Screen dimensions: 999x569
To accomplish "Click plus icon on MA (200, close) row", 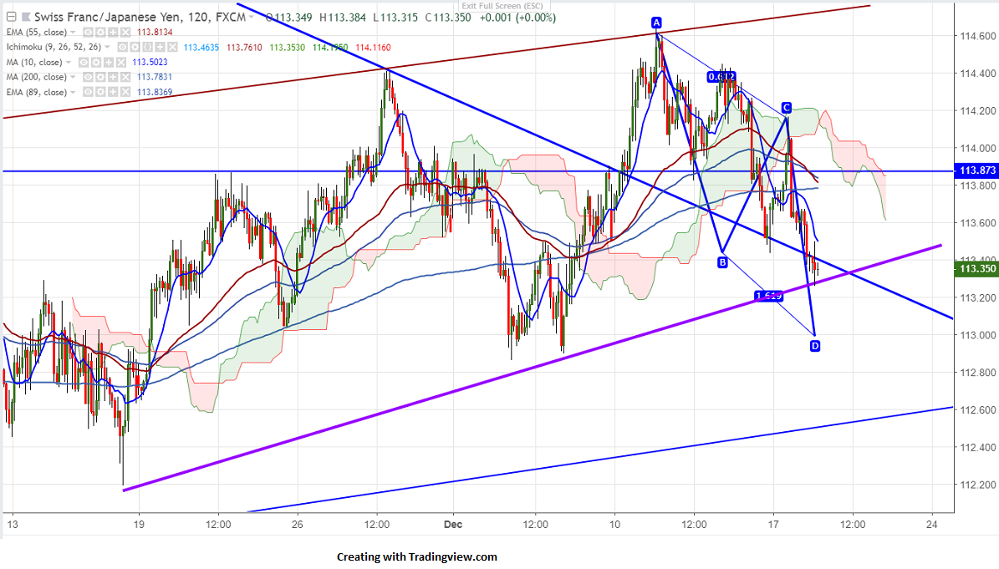I will click(113, 77).
